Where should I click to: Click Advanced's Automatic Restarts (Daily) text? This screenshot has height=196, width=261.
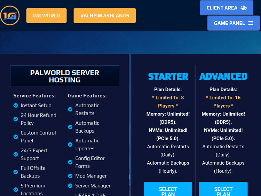tap(223, 150)
